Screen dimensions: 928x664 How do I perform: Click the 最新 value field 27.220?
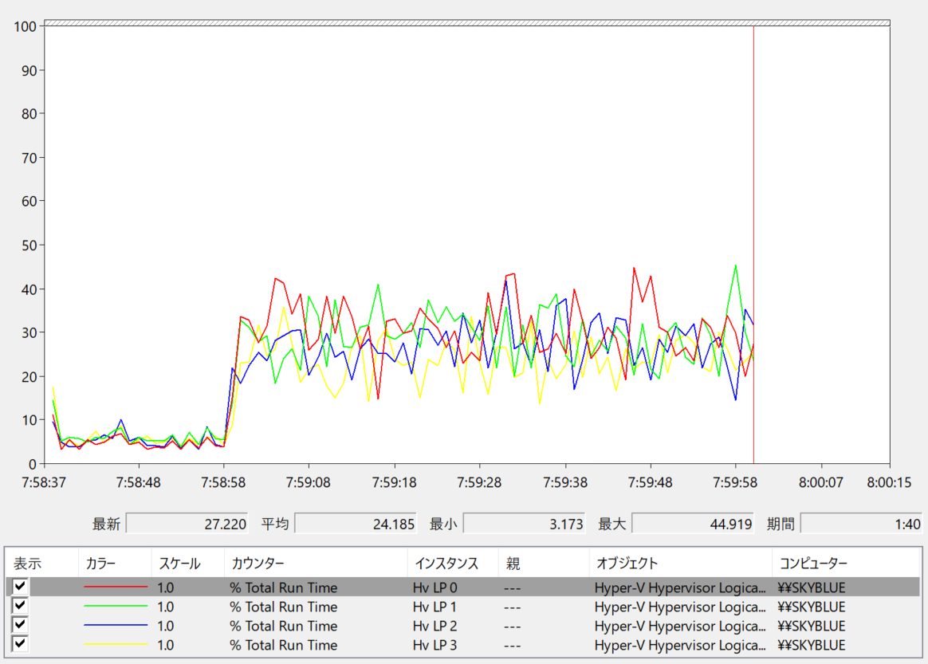(x=187, y=524)
